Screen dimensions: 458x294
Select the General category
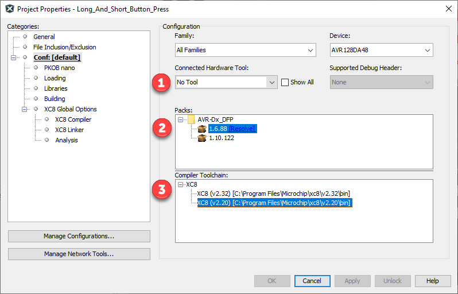pyautogui.click(x=44, y=37)
